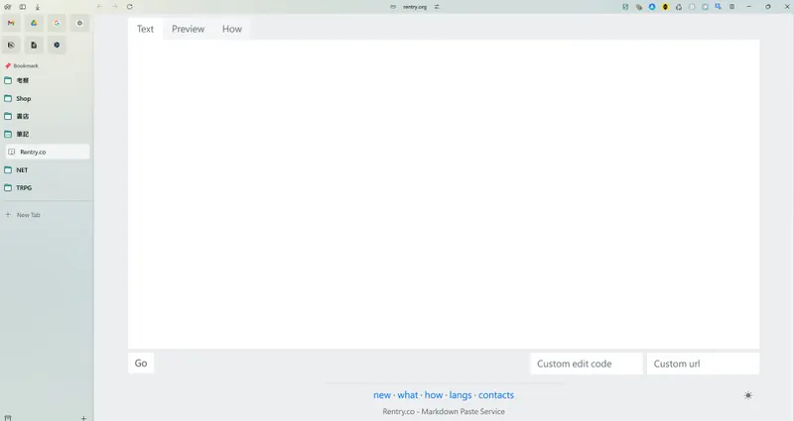Open the pinned dark blue circle tab
Image resolution: width=794 pixels, height=421 pixels.
57,45
